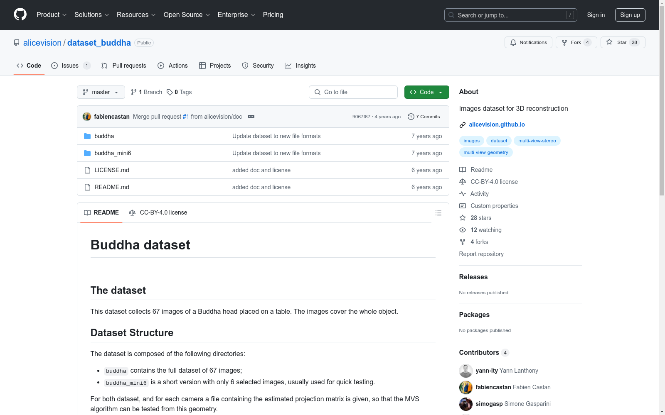Expand the Enterprise menu

click(x=236, y=15)
